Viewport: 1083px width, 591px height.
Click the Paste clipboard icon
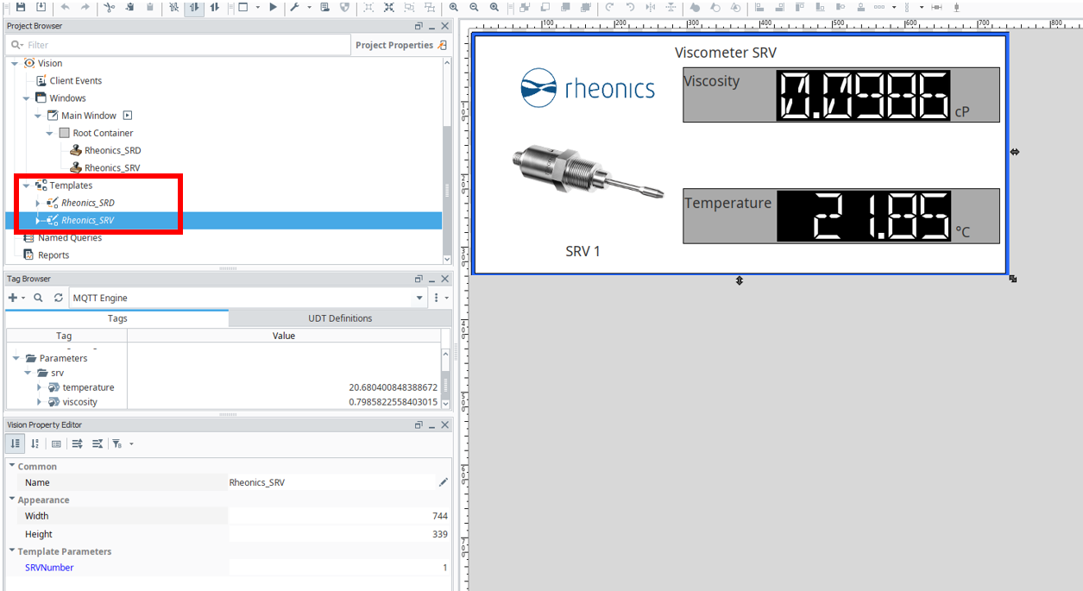[129, 7]
